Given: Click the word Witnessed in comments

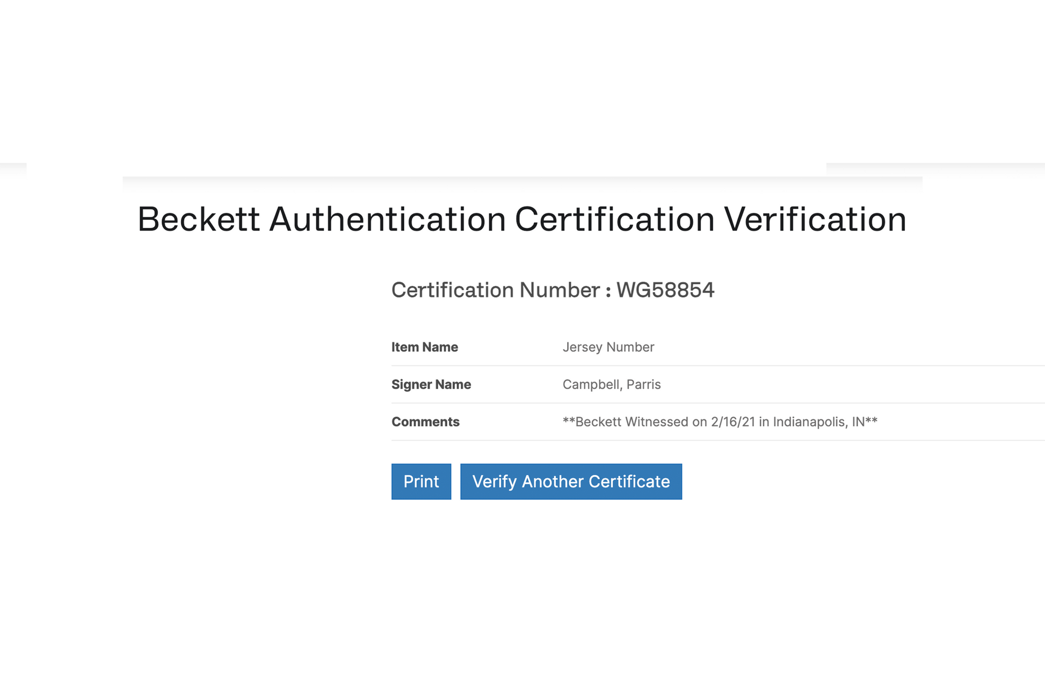Looking at the screenshot, I should pos(656,422).
